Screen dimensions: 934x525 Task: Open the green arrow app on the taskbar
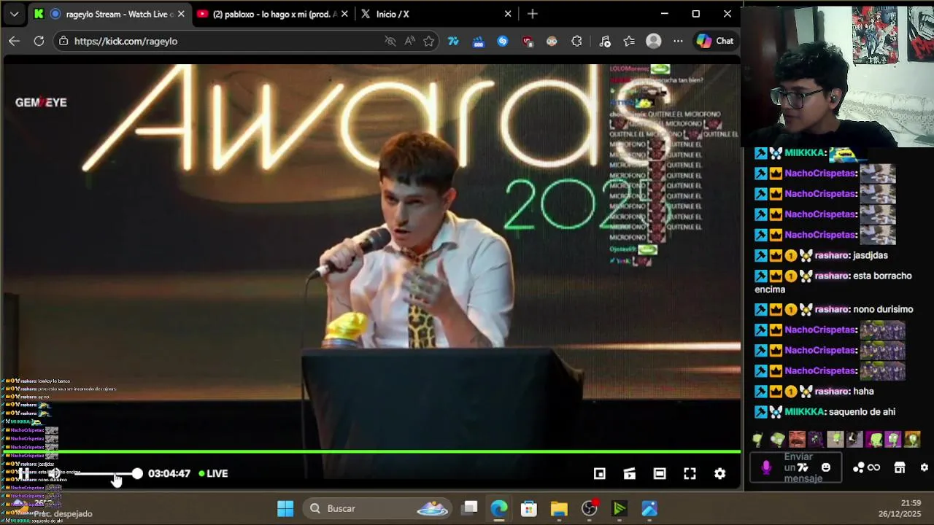[620, 508]
